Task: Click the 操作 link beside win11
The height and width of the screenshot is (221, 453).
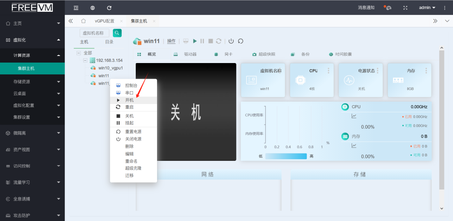Action: click(171, 41)
